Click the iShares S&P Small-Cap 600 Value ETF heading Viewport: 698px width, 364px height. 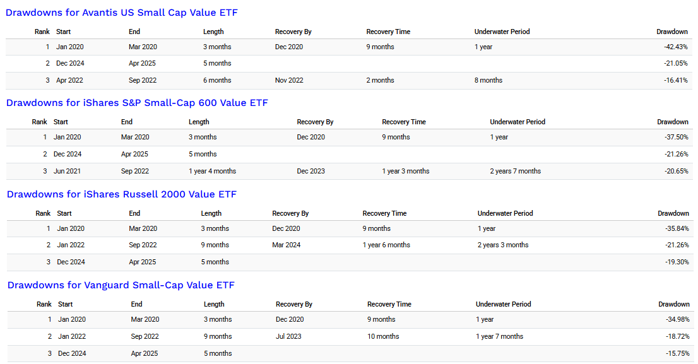(x=137, y=103)
